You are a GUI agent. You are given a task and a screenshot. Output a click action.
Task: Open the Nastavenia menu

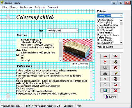(26, 7)
